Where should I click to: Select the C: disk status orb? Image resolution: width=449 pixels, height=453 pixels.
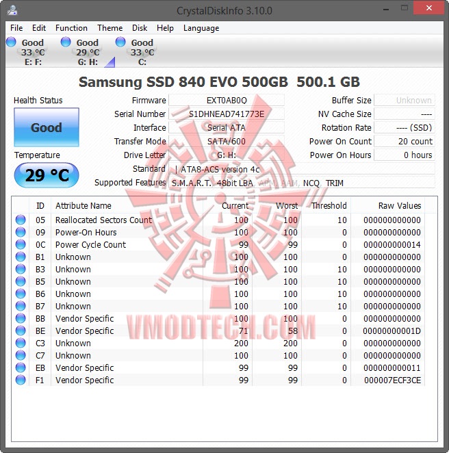120,42
